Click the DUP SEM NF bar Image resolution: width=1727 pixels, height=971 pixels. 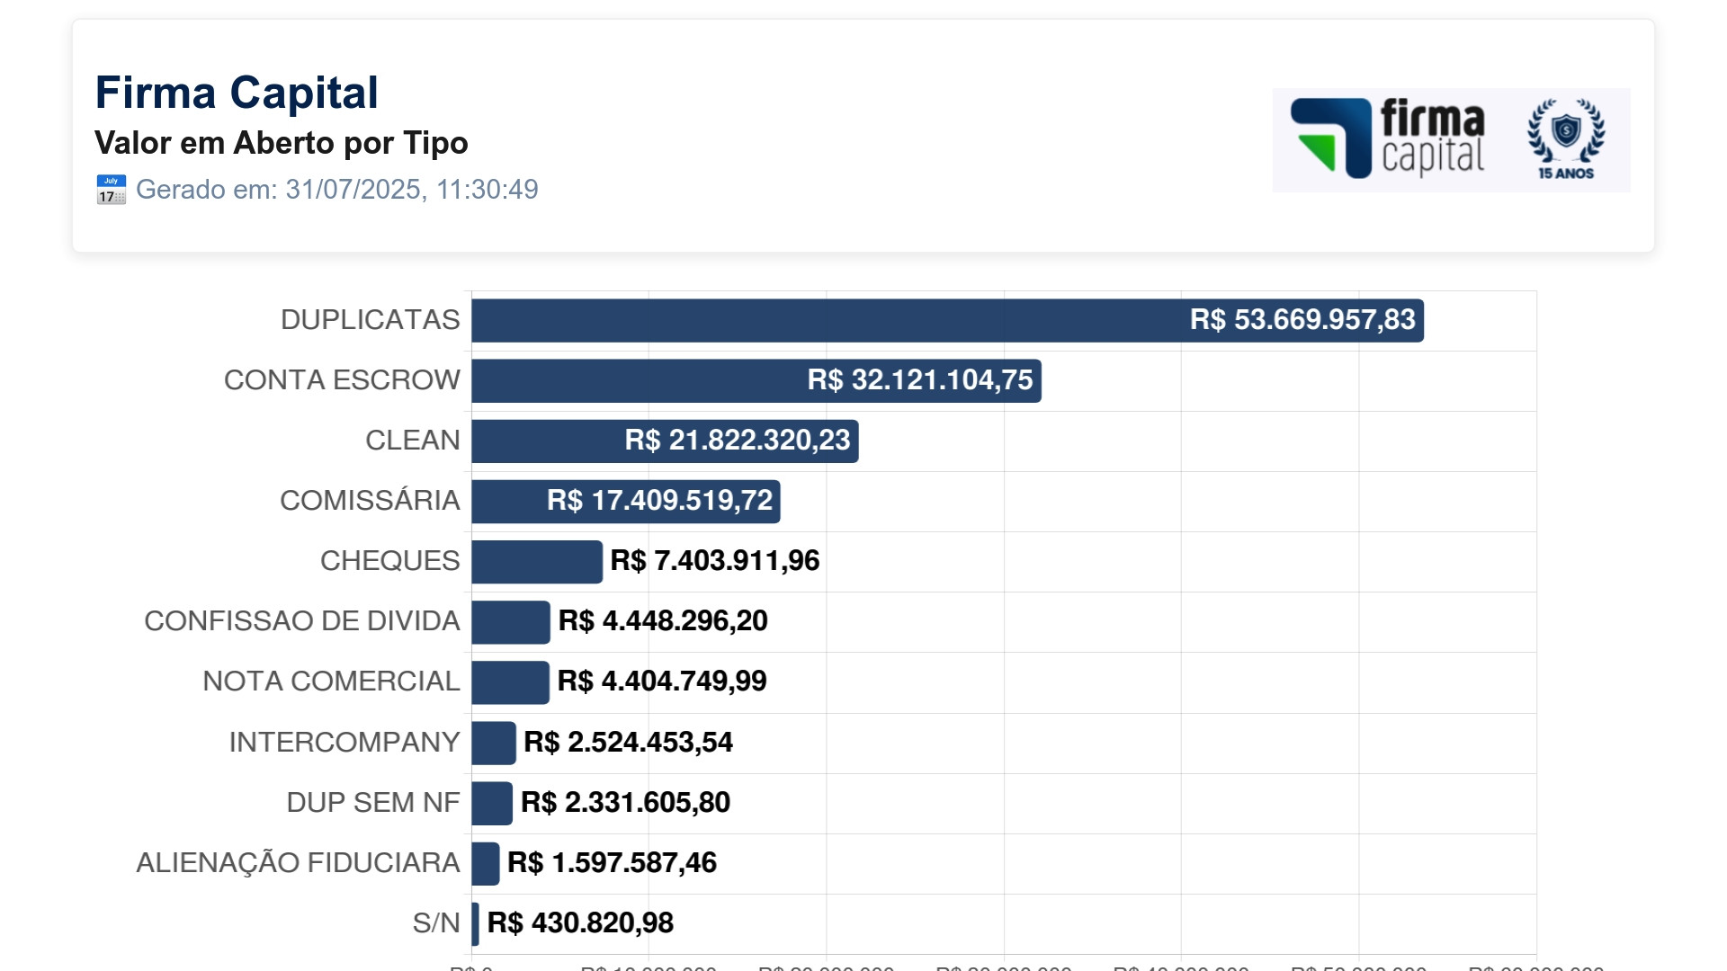tap(492, 803)
